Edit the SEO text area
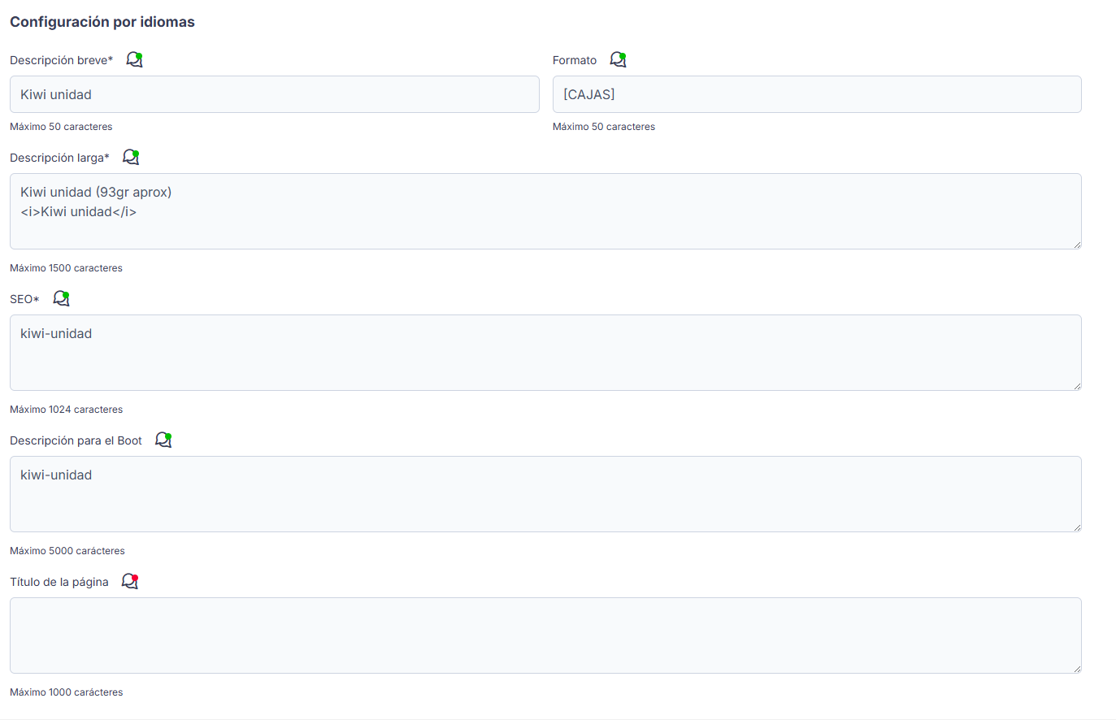Viewport: 1116px width, 720px height. coord(545,353)
